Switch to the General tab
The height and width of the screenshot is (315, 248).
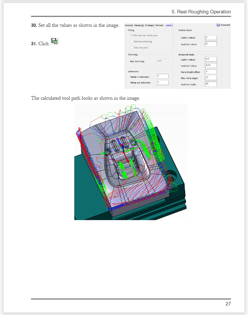[x=128, y=25]
